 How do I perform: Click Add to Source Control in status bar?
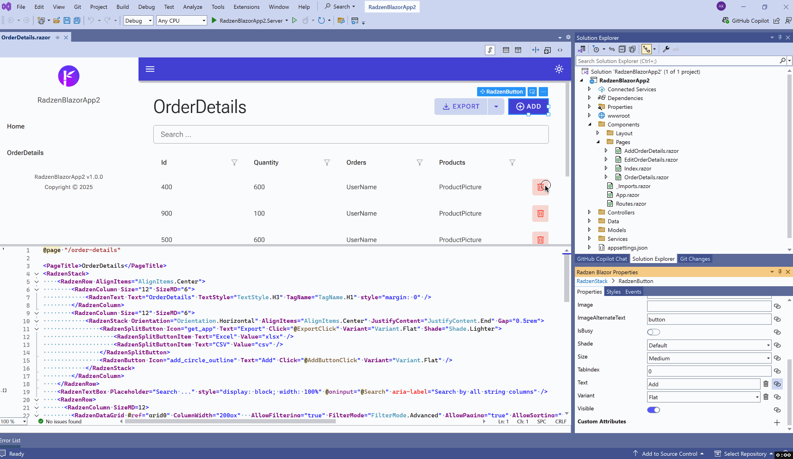click(669, 454)
